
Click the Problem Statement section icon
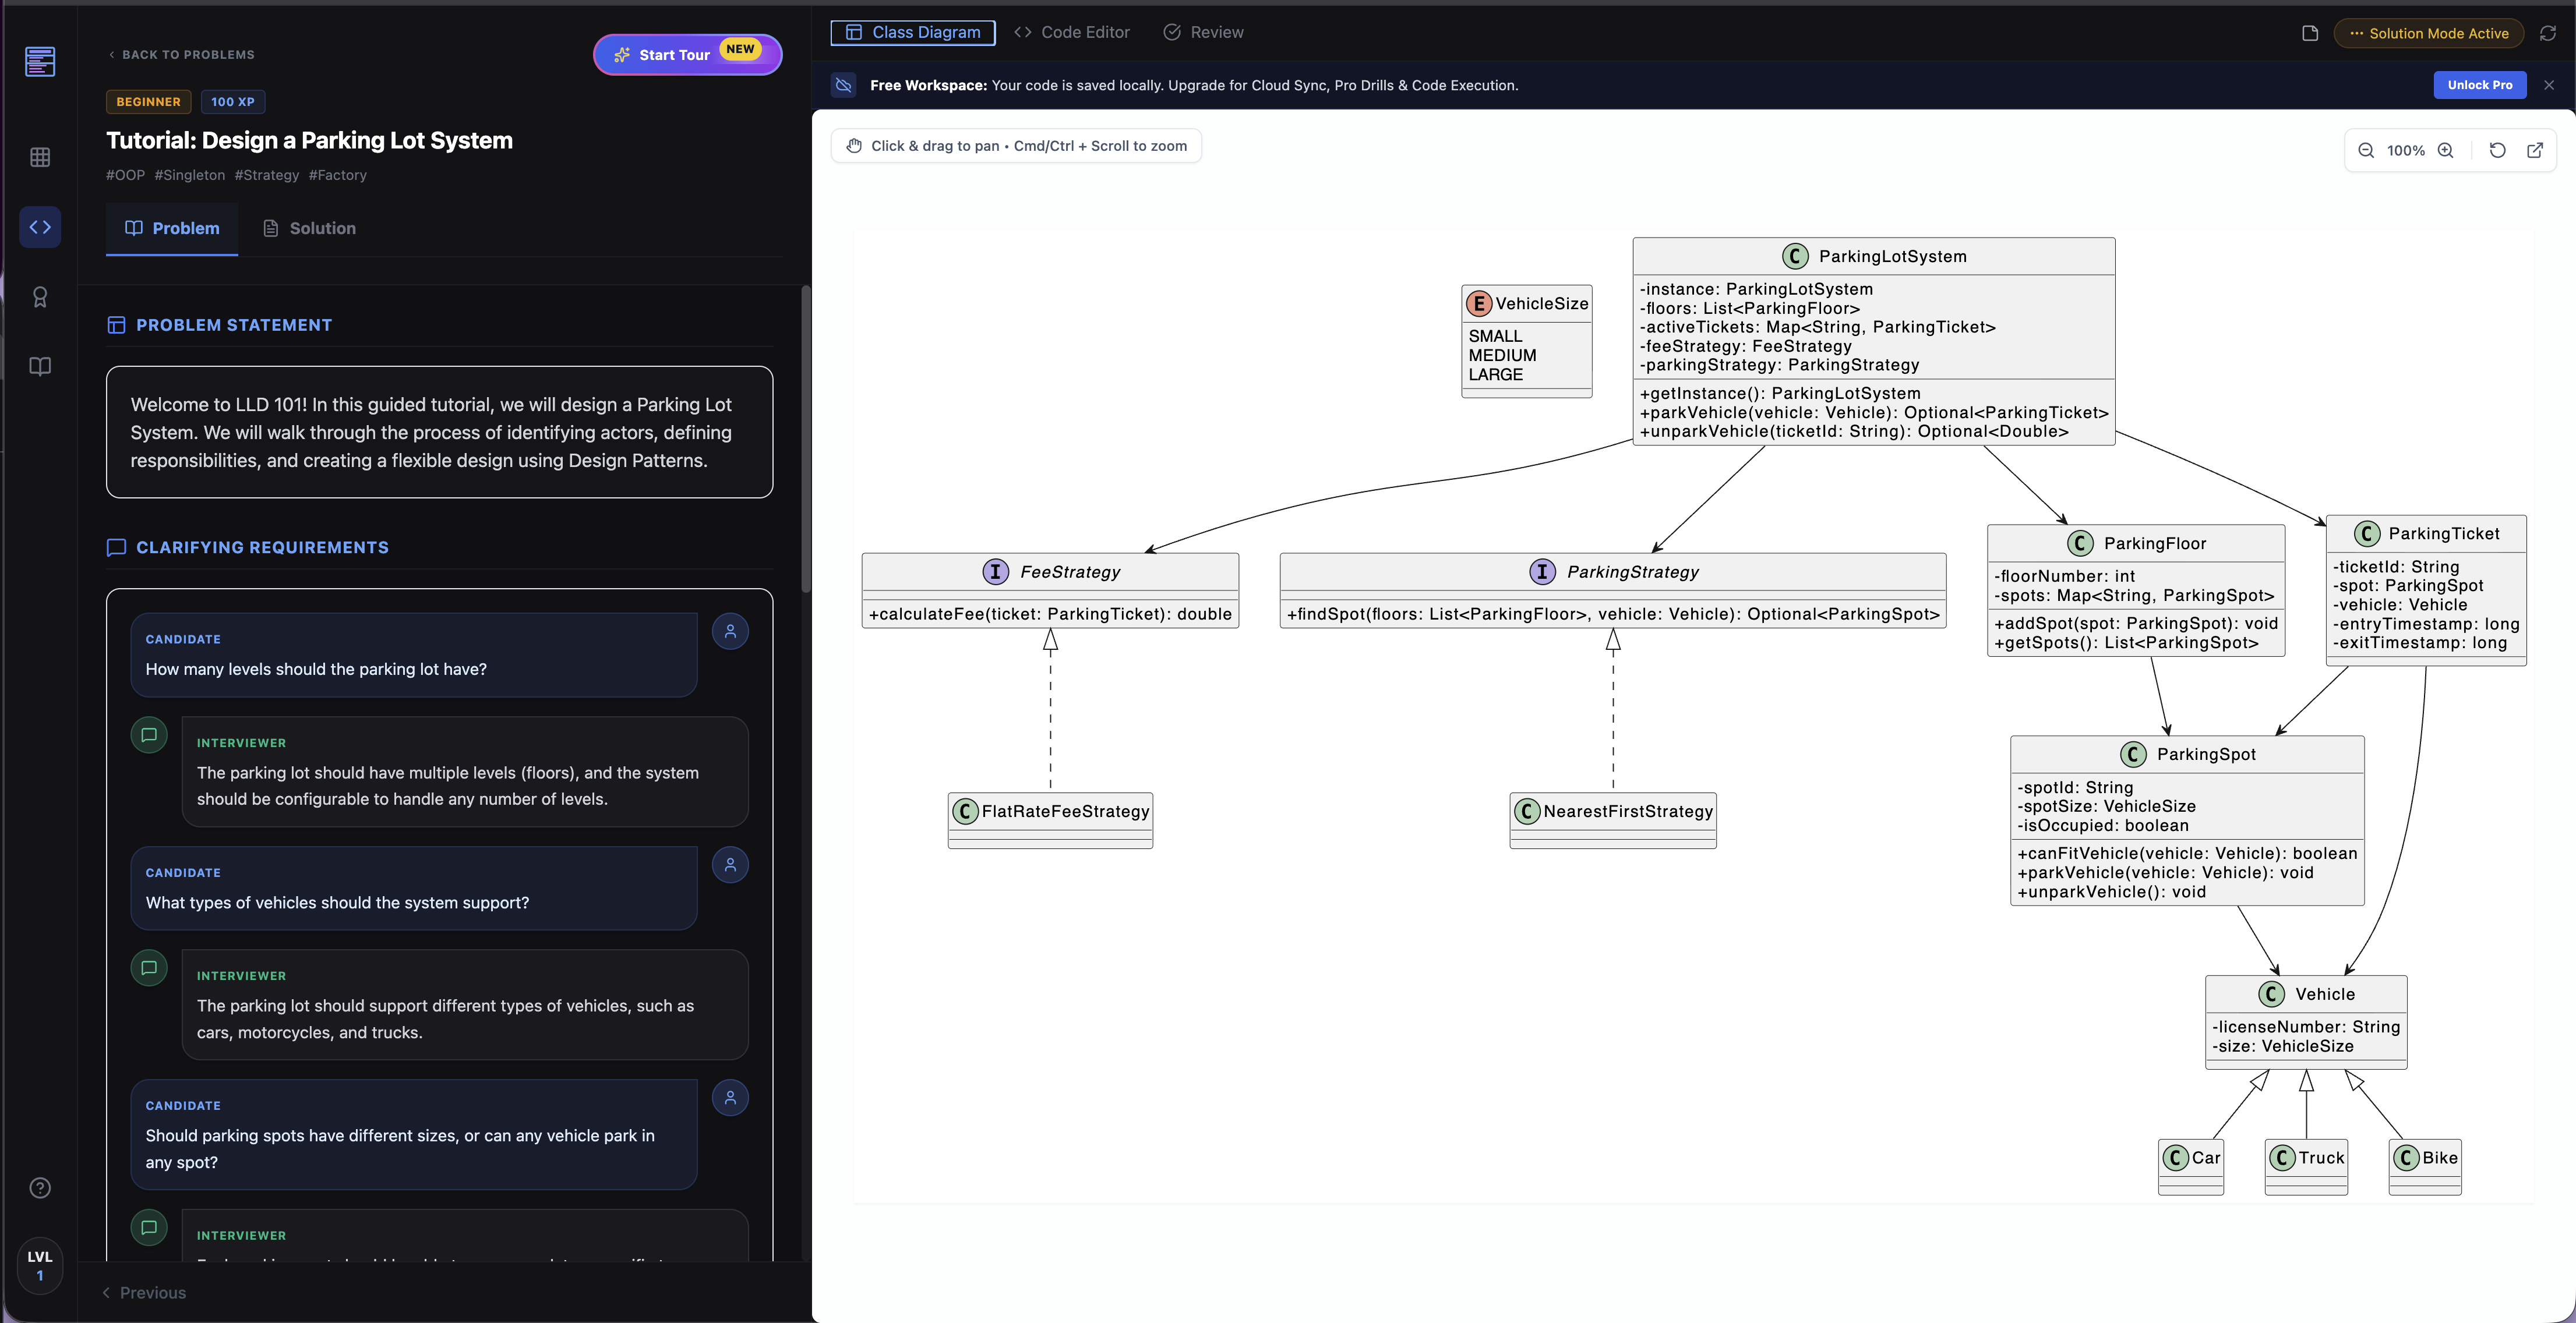coord(116,325)
